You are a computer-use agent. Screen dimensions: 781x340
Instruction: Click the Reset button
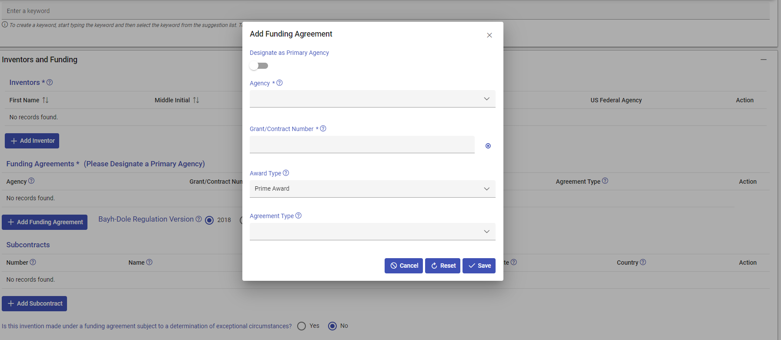coord(442,266)
